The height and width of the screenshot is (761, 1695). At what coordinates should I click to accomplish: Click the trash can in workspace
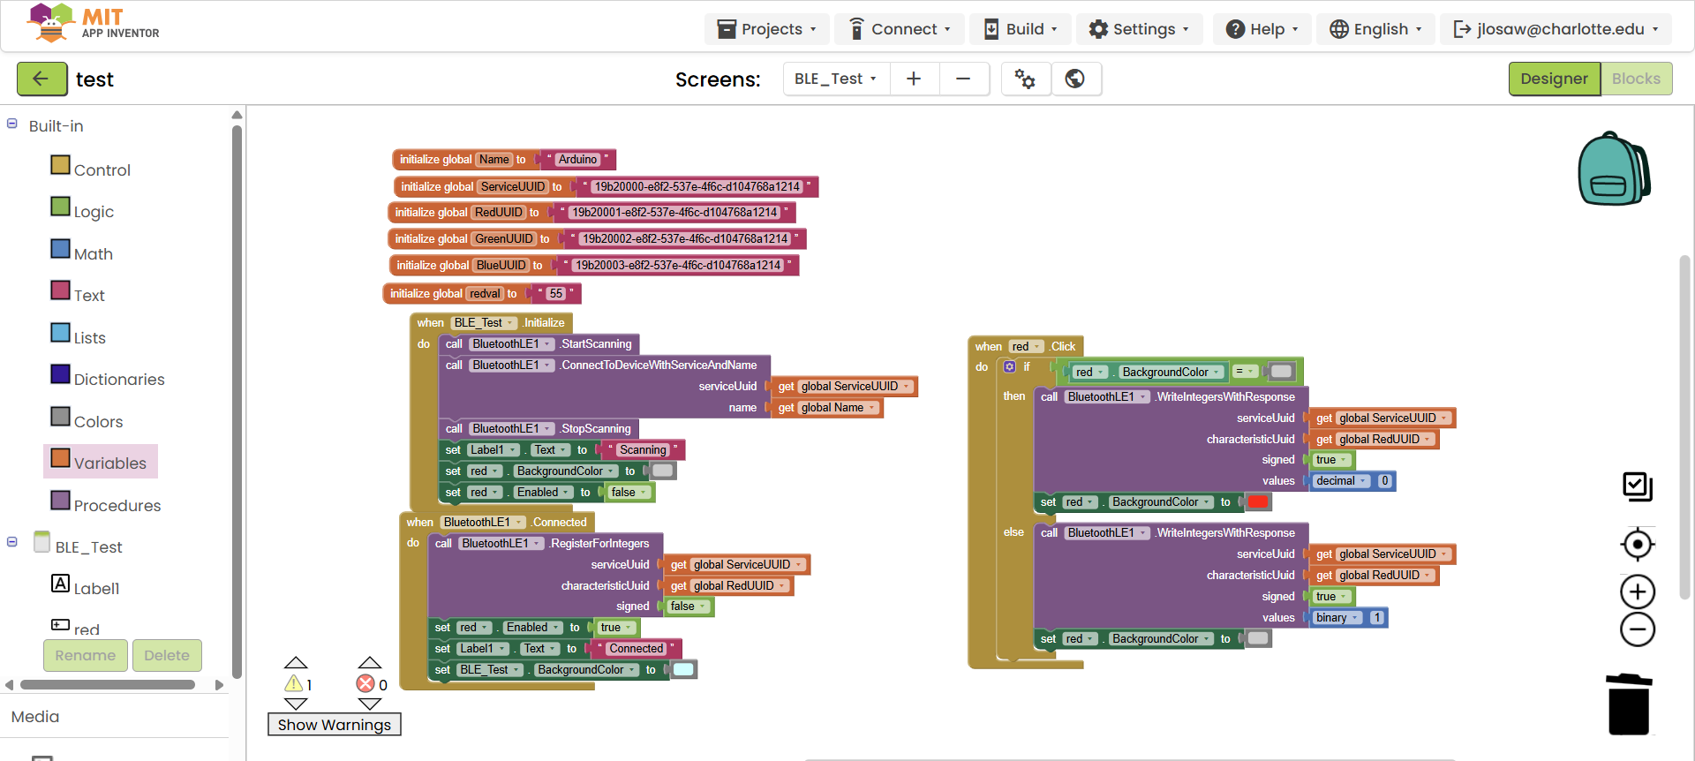(1629, 704)
